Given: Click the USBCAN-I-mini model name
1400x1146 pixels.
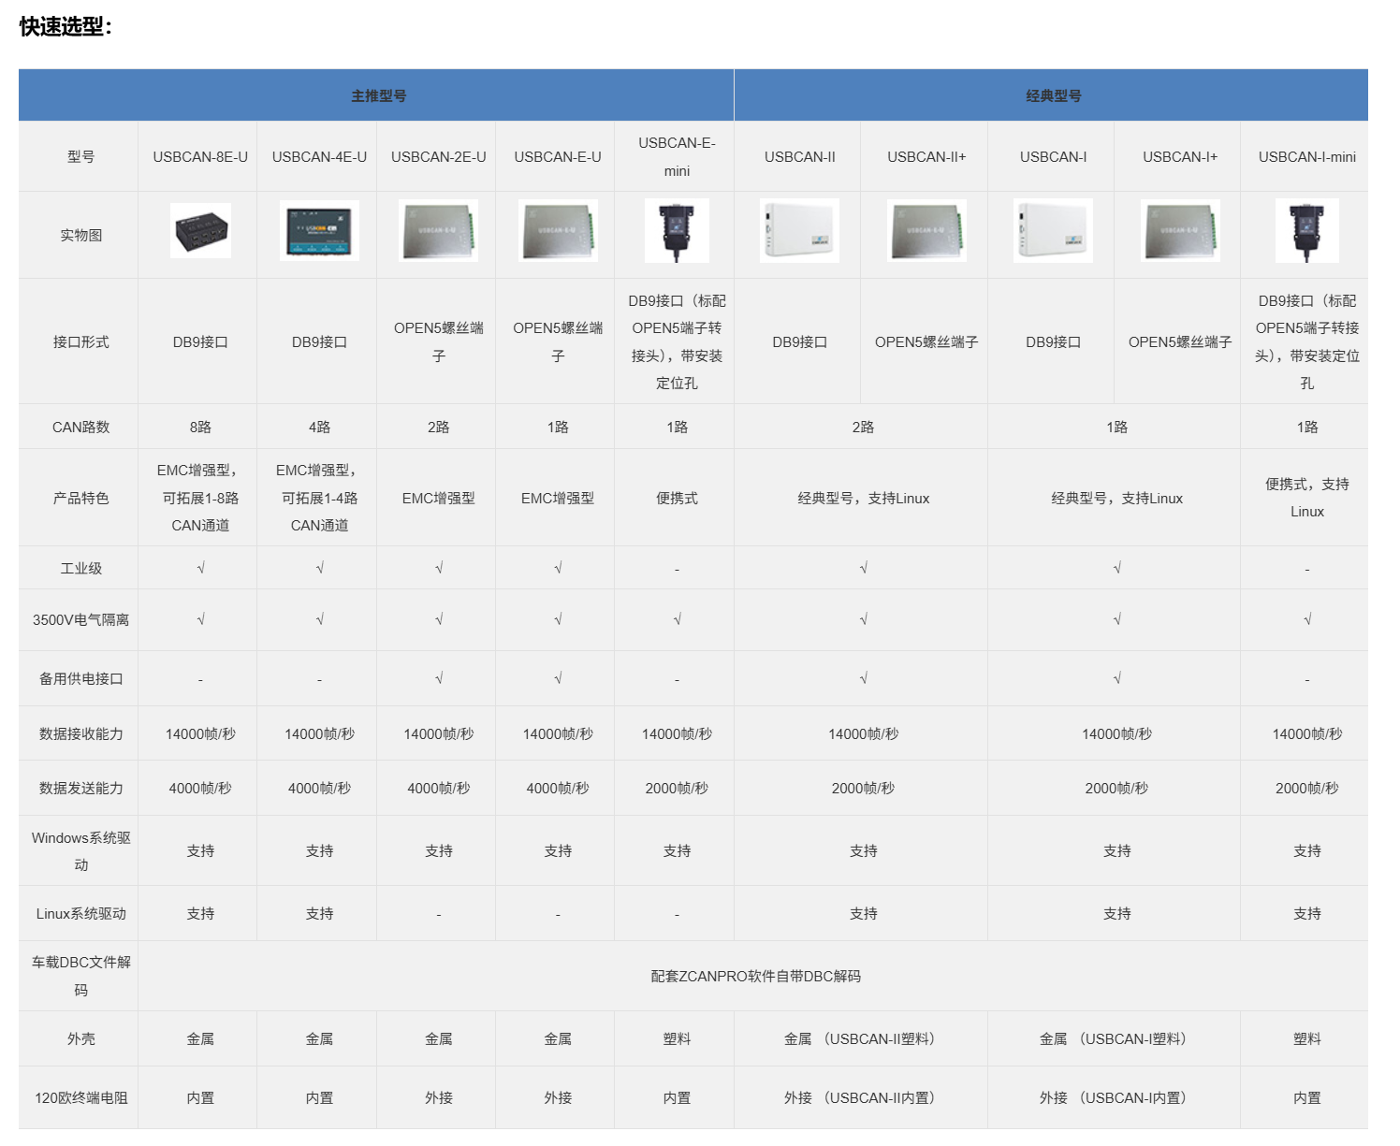Looking at the screenshot, I should 1307,157.
